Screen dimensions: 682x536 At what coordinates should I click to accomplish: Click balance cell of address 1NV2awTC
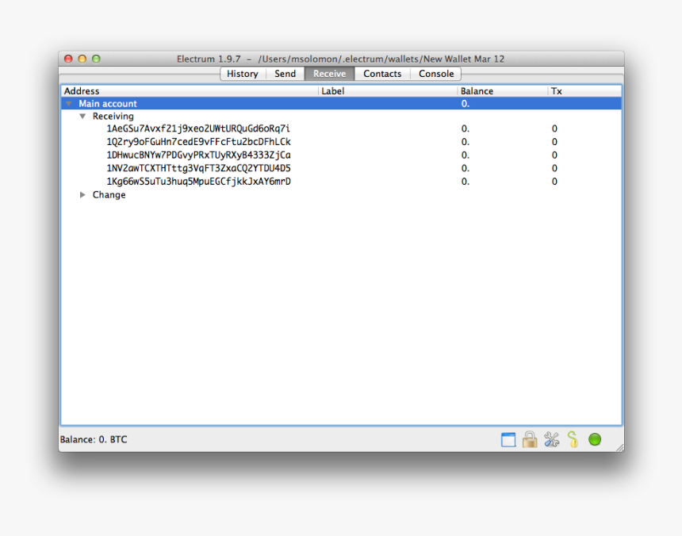coord(465,168)
